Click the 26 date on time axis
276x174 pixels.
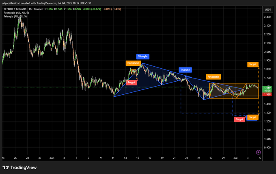(15, 158)
